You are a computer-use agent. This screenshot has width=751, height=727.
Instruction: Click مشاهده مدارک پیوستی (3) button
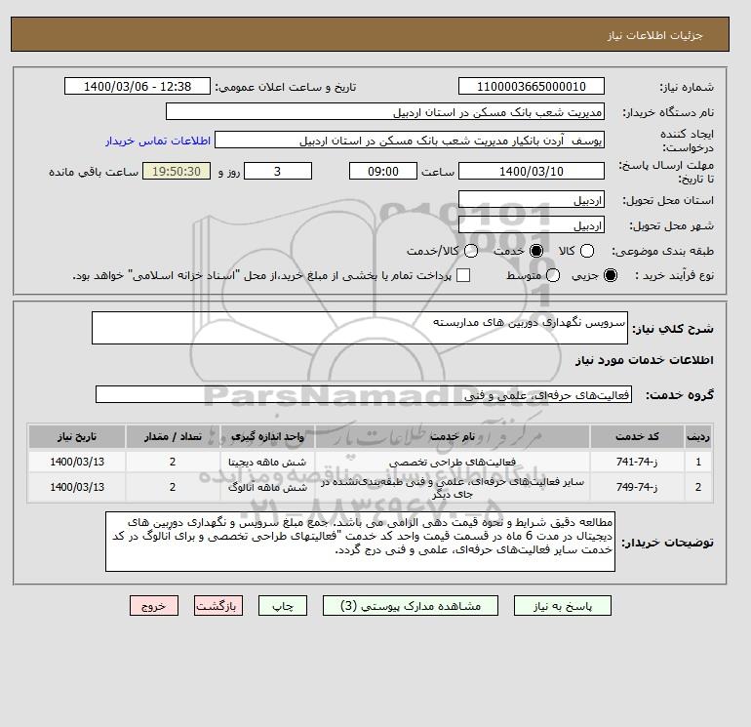point(411,606)
